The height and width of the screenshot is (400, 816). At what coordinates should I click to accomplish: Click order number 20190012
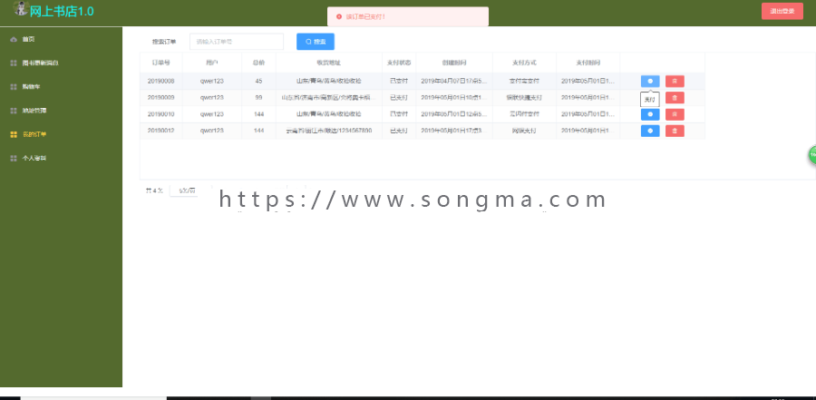[x=160, y=131]
